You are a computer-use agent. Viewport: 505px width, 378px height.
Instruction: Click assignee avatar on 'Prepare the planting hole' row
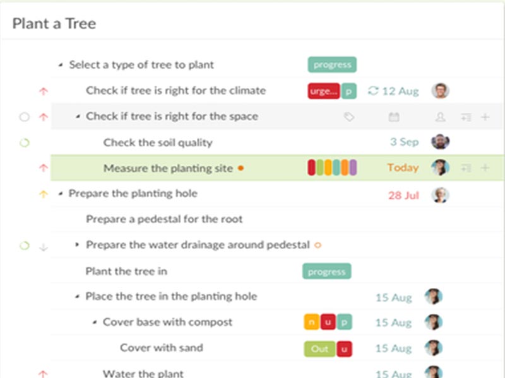(440, 194)
